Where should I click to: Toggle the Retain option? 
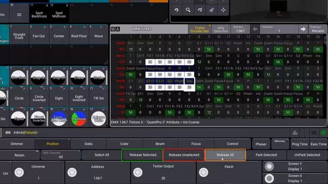[x=19, y=155]
